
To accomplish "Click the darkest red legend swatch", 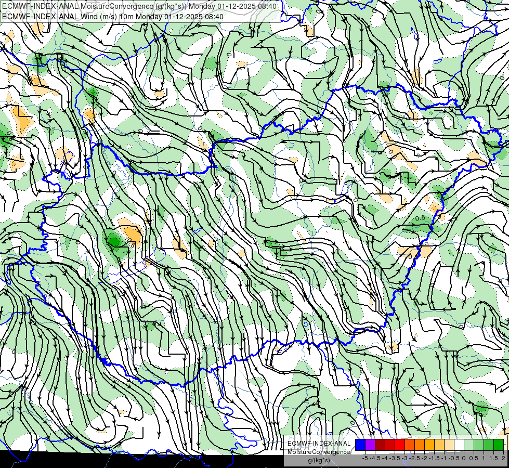I will [x=380, y=445].
